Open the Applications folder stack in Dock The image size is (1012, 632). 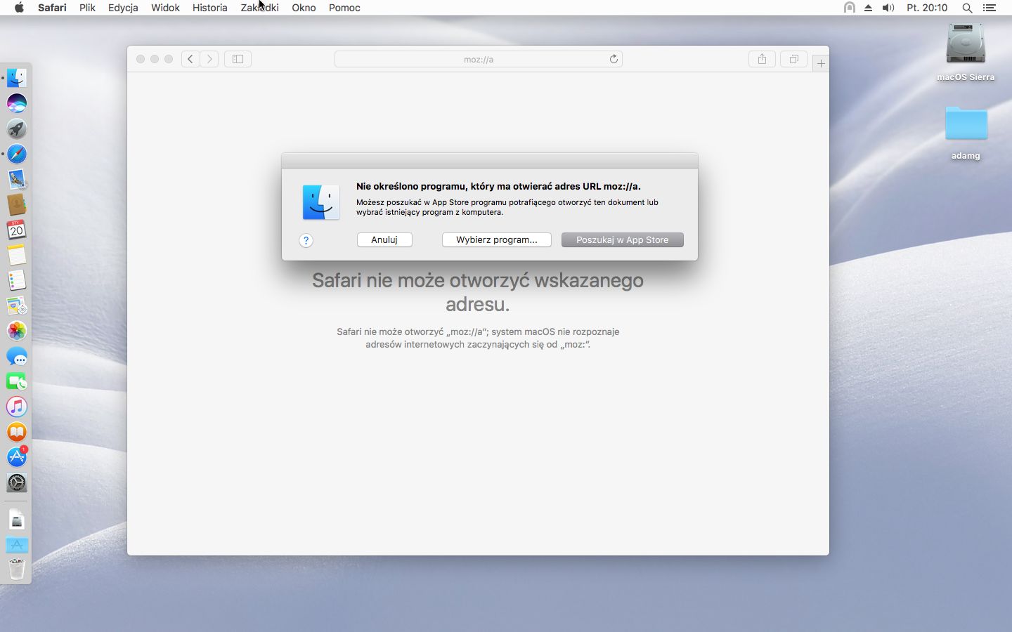(17, 544)
